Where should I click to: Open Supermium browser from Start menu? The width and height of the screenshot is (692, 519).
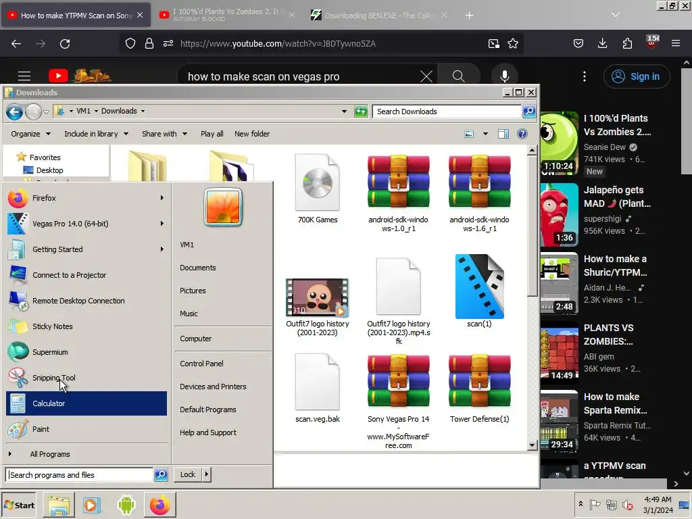coord(86,352)
